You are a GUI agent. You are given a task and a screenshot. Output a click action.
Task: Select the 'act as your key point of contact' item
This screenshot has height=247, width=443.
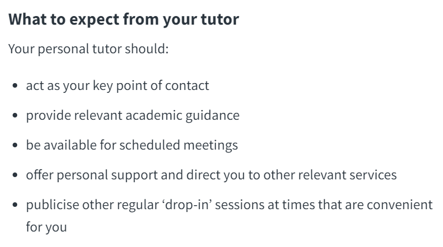click(118, 86)
